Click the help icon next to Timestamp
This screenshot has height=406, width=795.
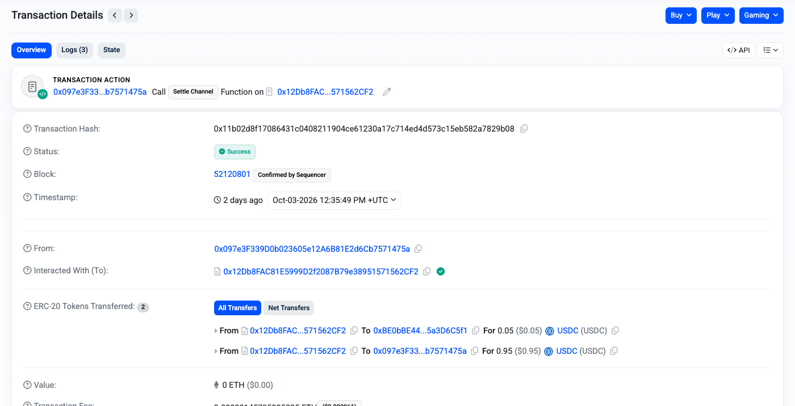click(x=27, y=197)
